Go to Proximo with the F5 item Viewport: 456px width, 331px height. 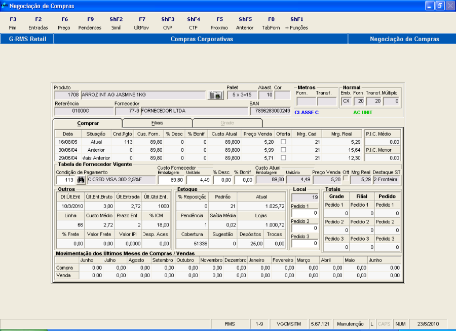219,23
